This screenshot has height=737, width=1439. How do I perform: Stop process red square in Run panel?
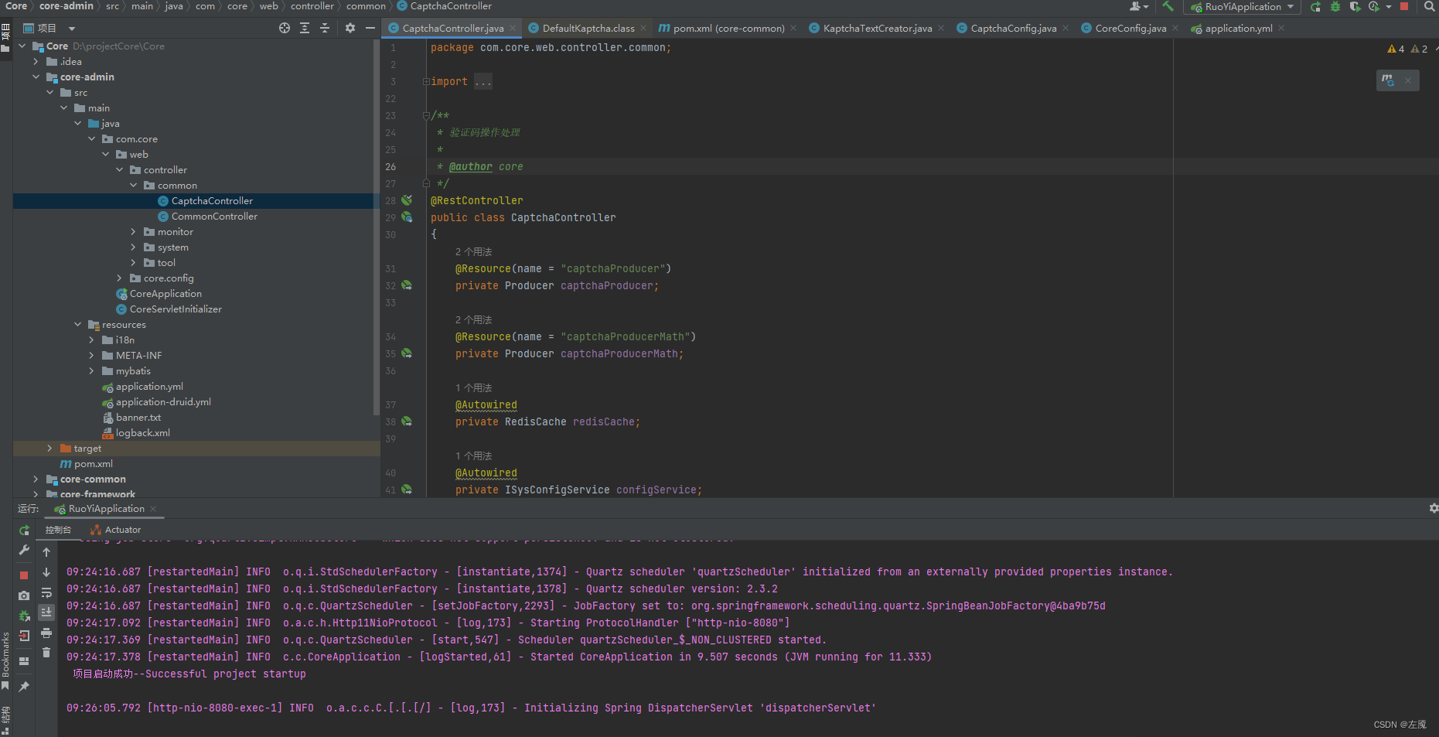click(24, 575)
